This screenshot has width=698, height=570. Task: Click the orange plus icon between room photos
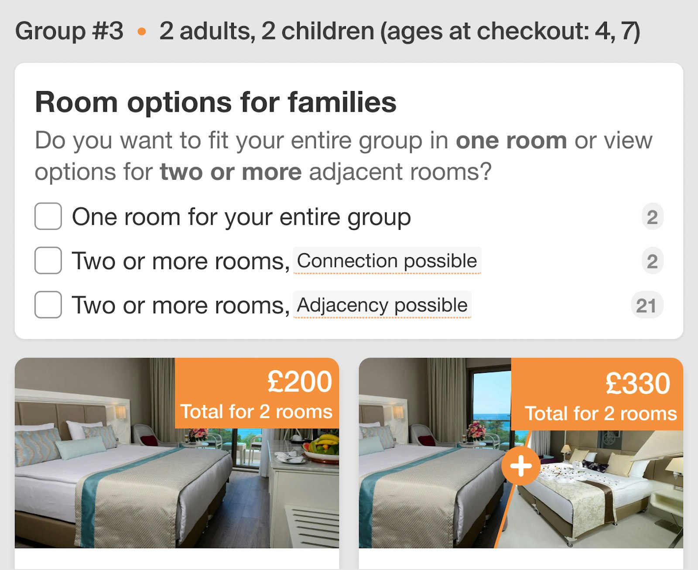click(521, 467)
